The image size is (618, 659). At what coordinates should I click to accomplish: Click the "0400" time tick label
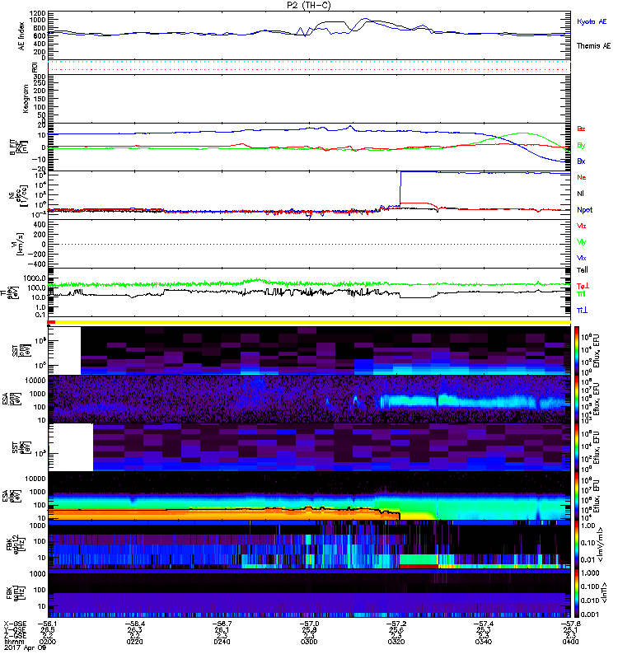coord(570,642)
